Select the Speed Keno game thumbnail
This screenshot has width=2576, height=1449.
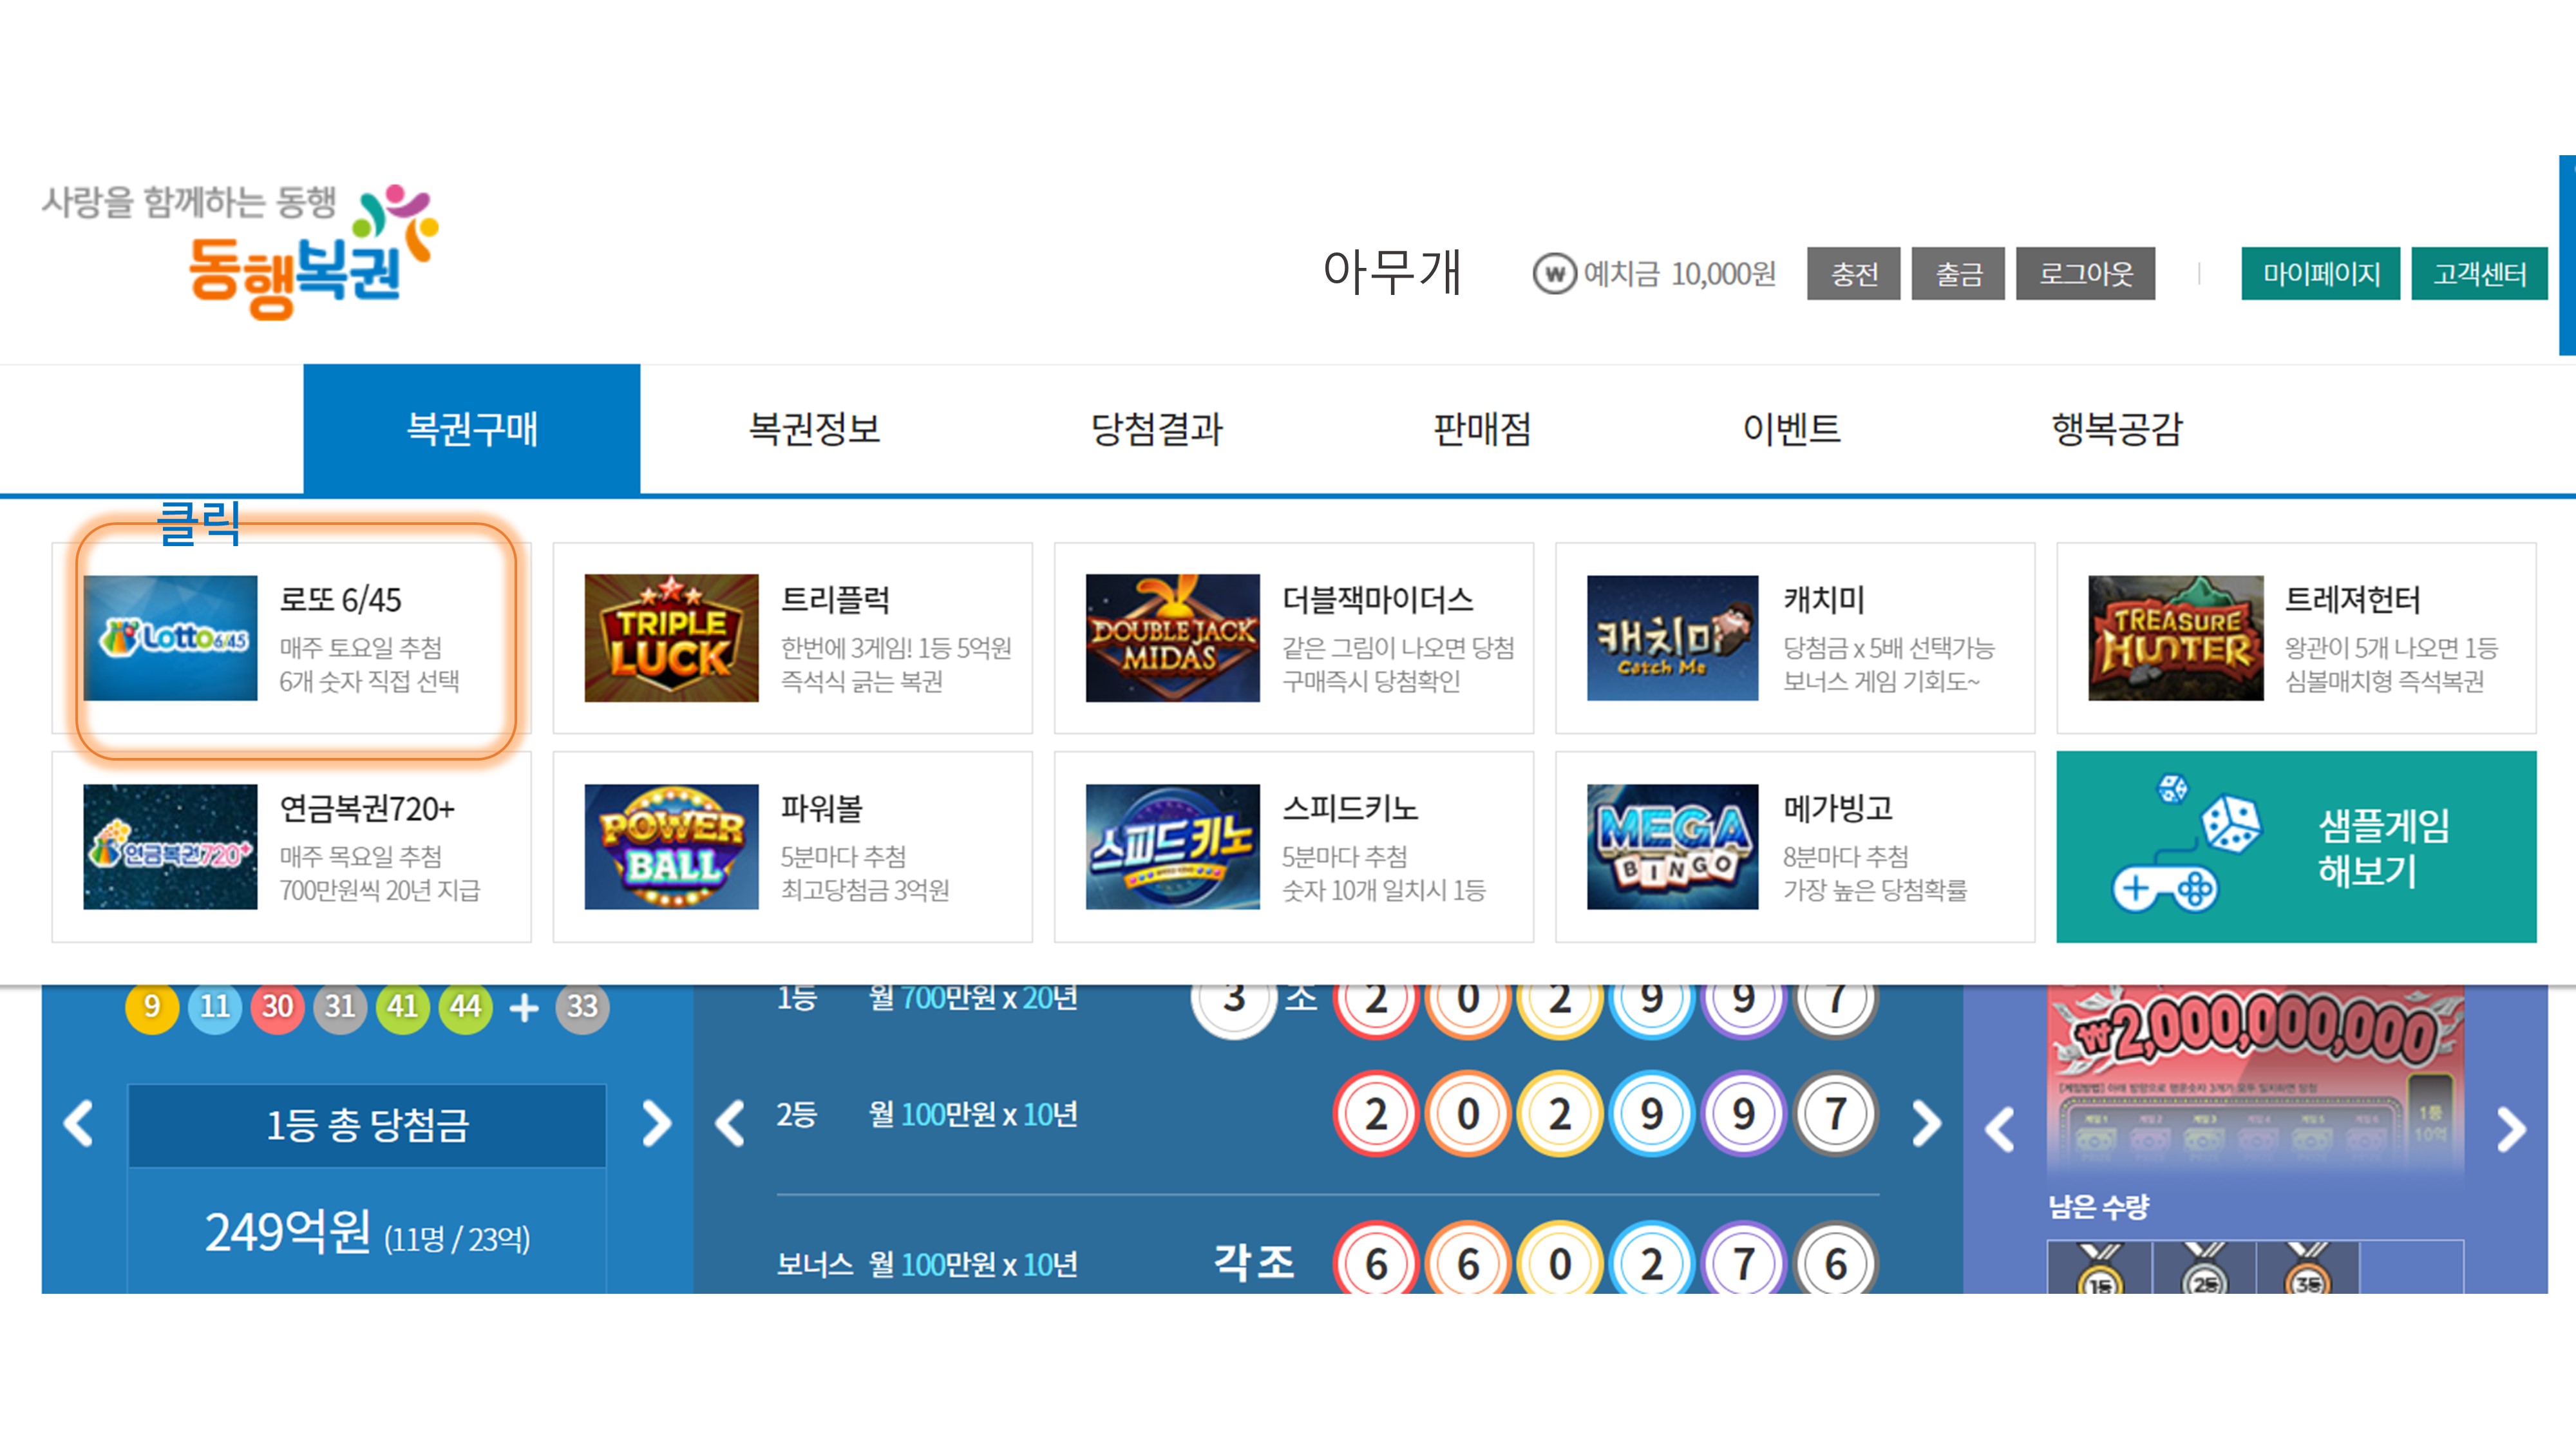pyautogui.click(x=1172, y=846)
